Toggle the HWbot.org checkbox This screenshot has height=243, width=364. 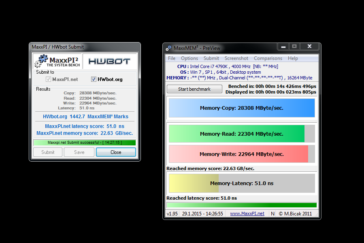[x=94, y=79]
